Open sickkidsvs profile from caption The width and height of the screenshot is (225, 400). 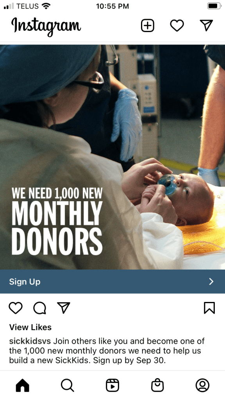coord(30,341)
